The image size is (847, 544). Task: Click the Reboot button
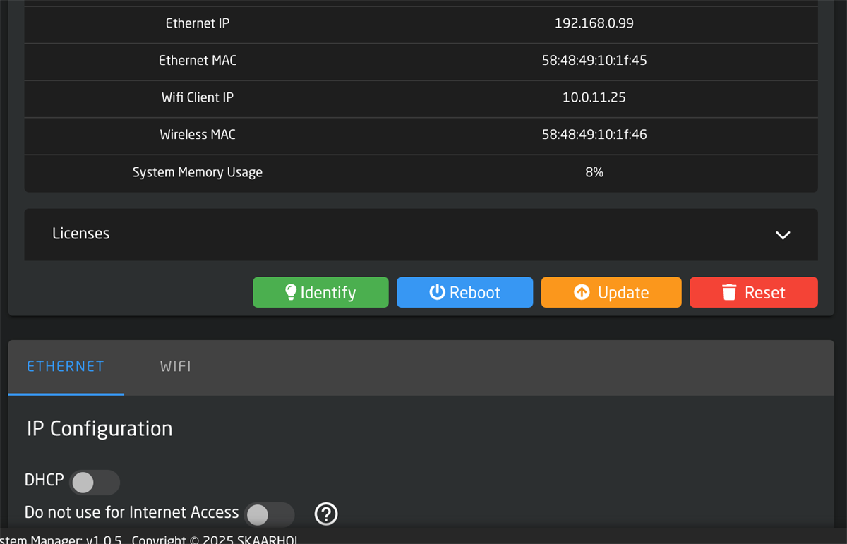[464, 291]
